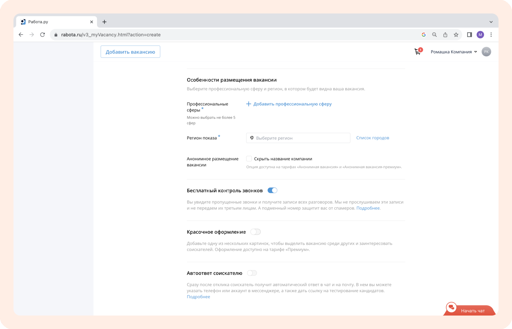Image resolution: width=512 pixels, height=329 pixels.
Task: Disable Бесплатный контроль звонков toggle
Action: tap(272, 190)
